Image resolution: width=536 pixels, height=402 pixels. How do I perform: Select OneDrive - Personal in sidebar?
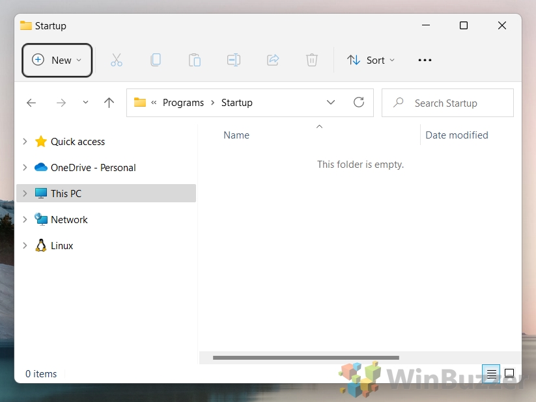93,168
